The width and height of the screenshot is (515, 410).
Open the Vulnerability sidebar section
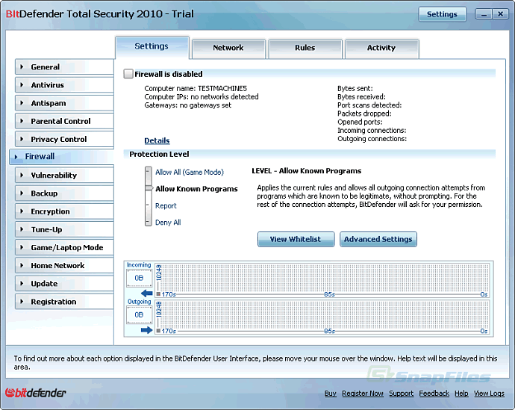tap(63, 176)
